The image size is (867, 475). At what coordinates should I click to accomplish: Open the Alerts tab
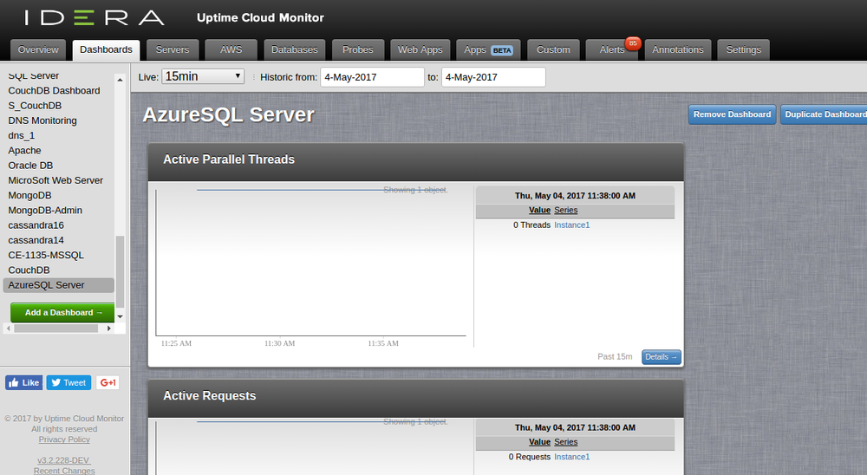click(x=612, y=49)
